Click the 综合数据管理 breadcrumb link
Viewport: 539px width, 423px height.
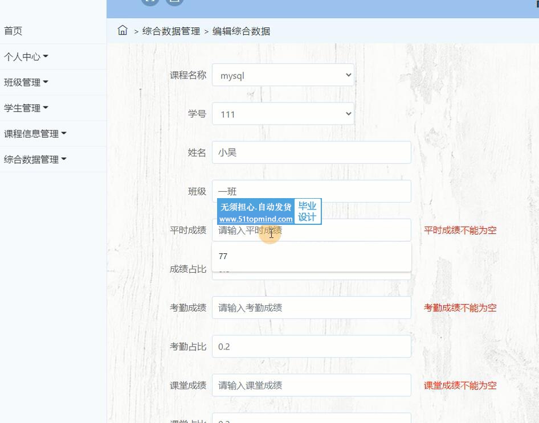[x=171, y=31]
